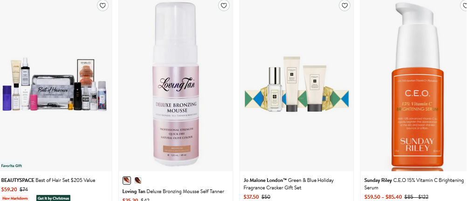The height and width of the screenshot is (201, 467).
Task: Click the $37.50 Jo Malone sale price
Action: pos(251,197)
